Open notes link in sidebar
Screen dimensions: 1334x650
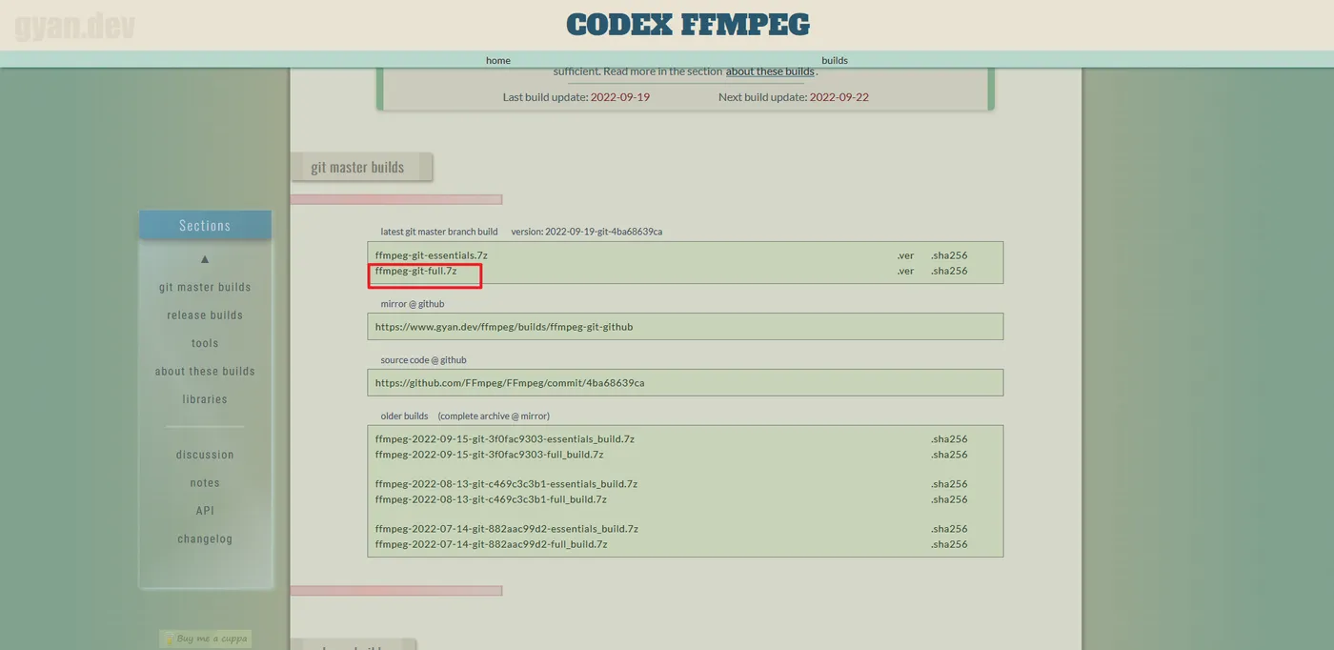coord(205,483)
